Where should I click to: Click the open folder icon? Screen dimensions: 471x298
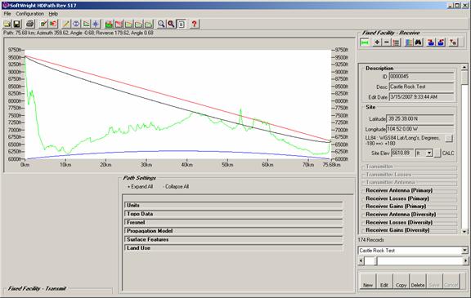(x=7, y=24)
